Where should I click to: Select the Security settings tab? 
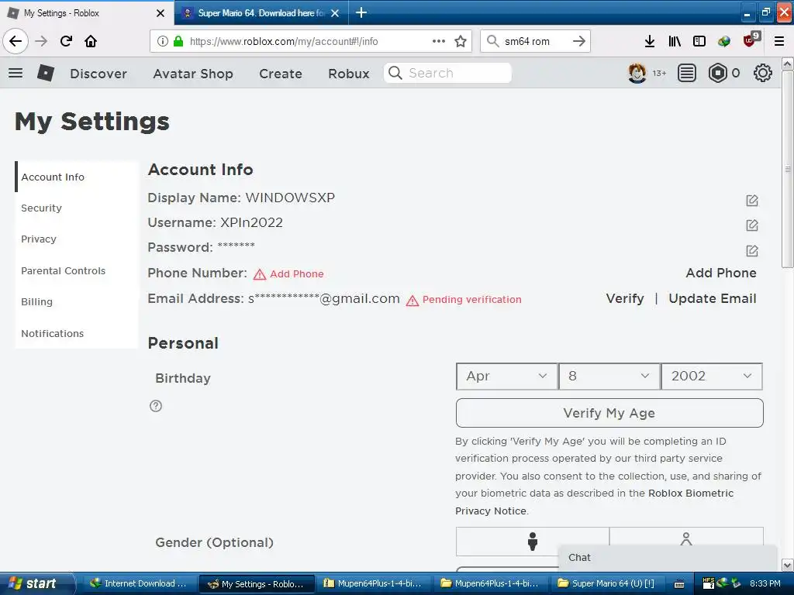[77, 208]
